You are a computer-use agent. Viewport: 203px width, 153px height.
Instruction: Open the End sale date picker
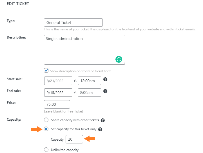[58, 93]
